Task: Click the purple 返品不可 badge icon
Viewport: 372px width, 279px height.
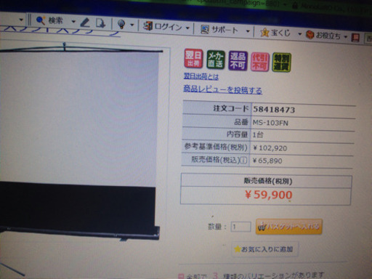Action: pyautogui.click(x=238, y=61)
